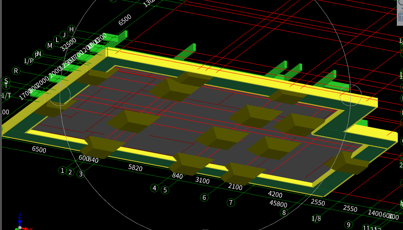Select grid label M
The height and width of the screenshot is (230, 403).
pos(50,45)
